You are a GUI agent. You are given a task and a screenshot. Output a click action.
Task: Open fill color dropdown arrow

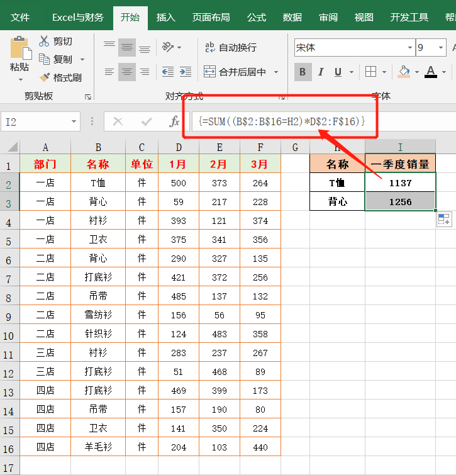click(417, 72)
